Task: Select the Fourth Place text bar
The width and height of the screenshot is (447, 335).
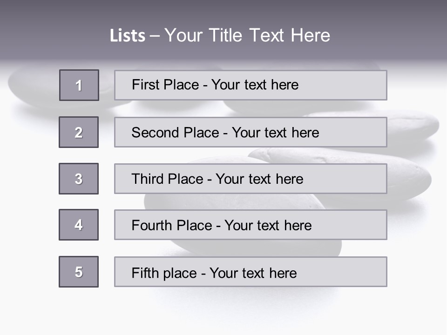Action: tap(251, 225)
